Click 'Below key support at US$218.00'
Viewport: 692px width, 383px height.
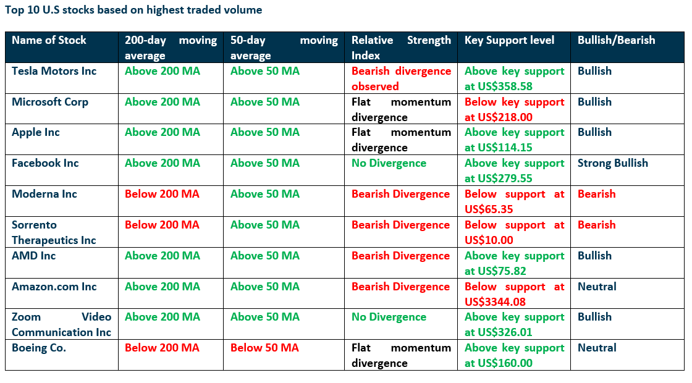(x=514, y=109)
